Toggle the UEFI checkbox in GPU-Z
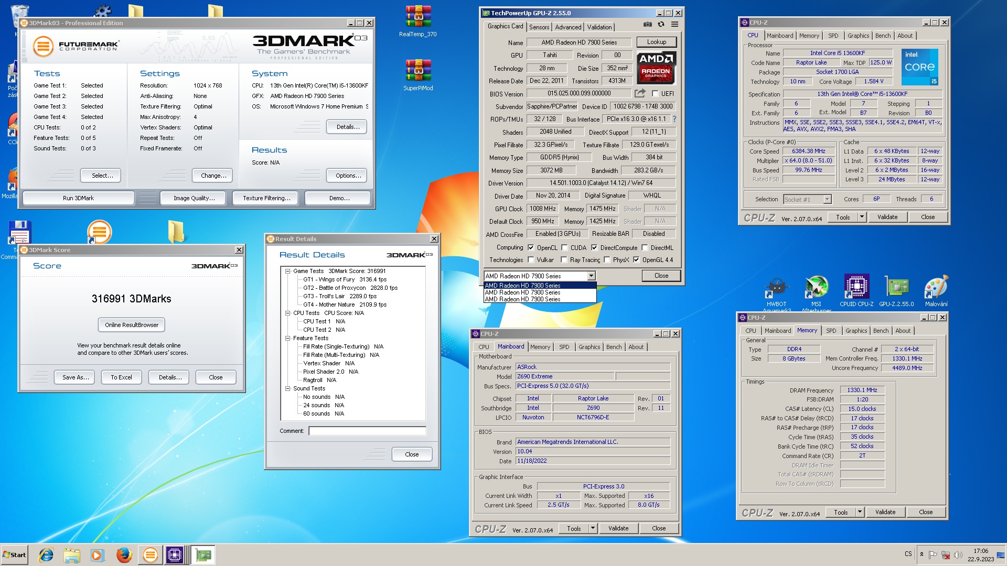Viewport: 1007px width, 566px height. (x=655, y=94)
